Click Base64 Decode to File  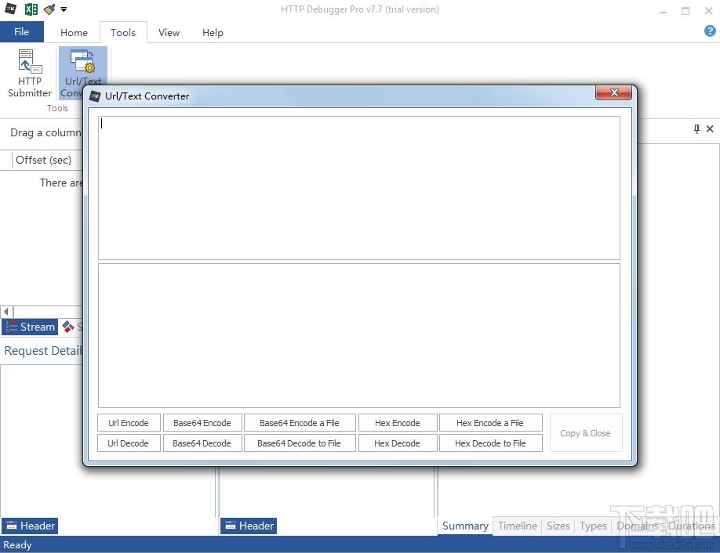click(x=300, y=443)
